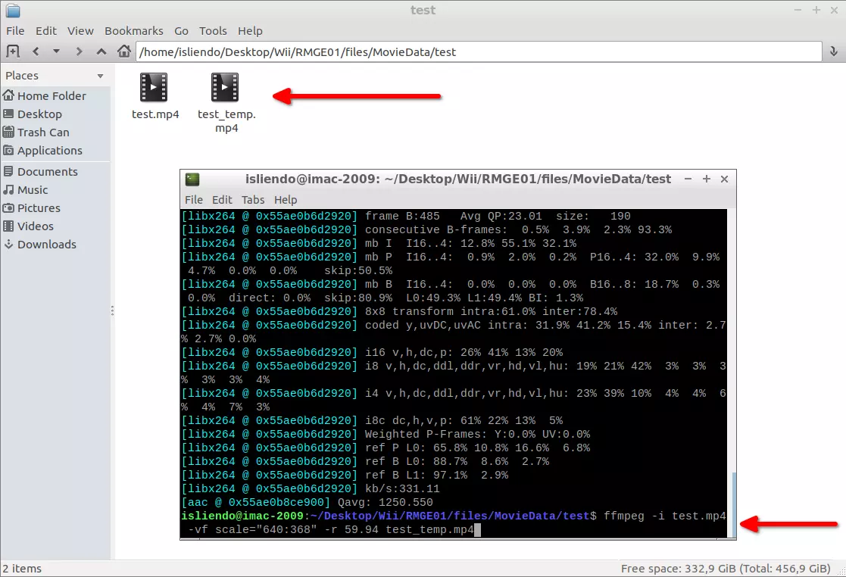Click the free space status text
Screen dimensions: 846x577
(x=725, y=569)
